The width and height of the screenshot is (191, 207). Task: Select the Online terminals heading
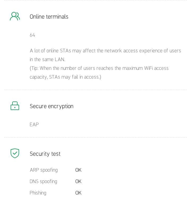pyautogui.click(x=49, y=16)
